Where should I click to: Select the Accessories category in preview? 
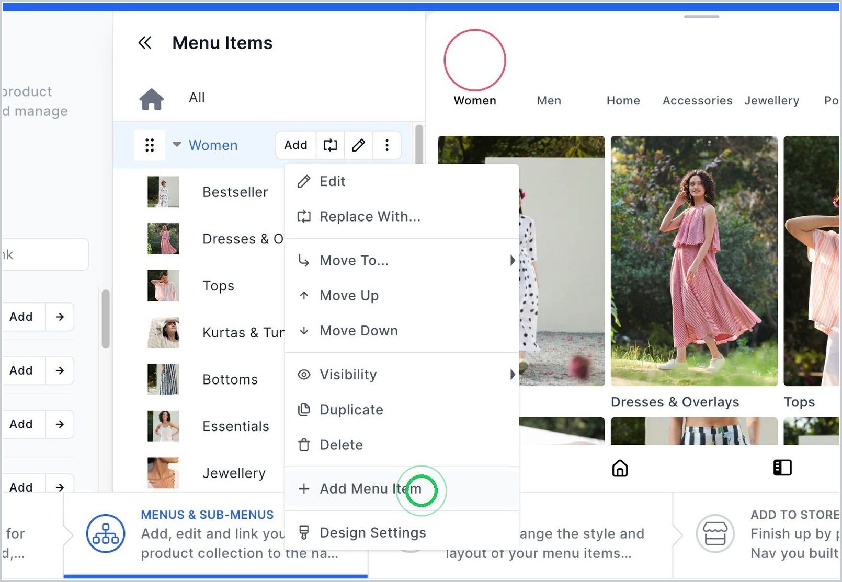tap(698, 101)
